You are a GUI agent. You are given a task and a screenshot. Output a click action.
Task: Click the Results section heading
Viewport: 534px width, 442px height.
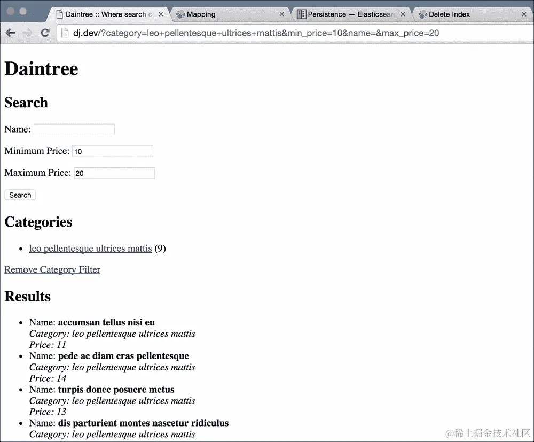pos(28,297)
